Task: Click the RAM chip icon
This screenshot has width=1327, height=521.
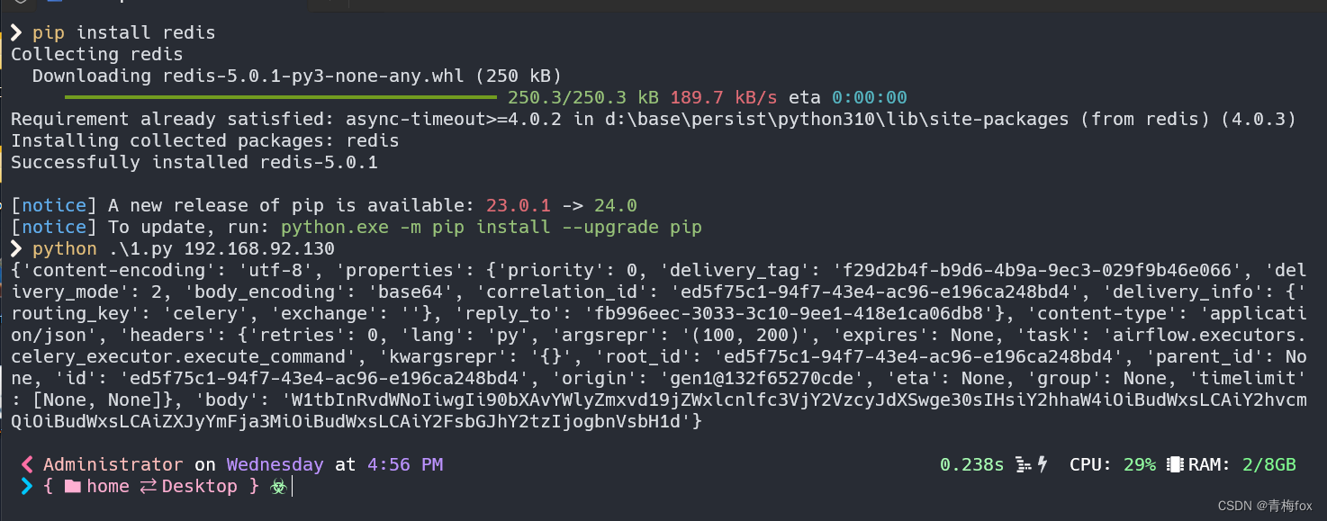Action: [x=1174, y=465]
